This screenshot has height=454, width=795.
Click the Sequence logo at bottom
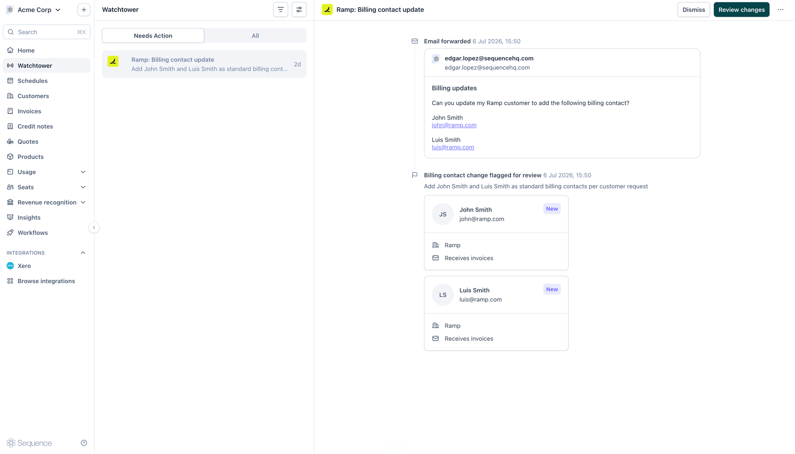tap(29, 443)
